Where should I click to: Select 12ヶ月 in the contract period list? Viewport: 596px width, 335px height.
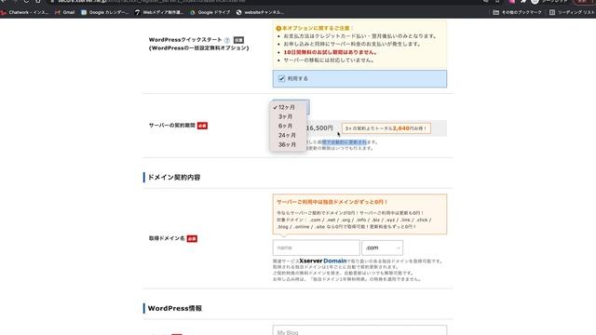tap(287, 108)
